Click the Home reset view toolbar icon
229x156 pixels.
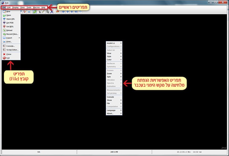click(57, 12)
